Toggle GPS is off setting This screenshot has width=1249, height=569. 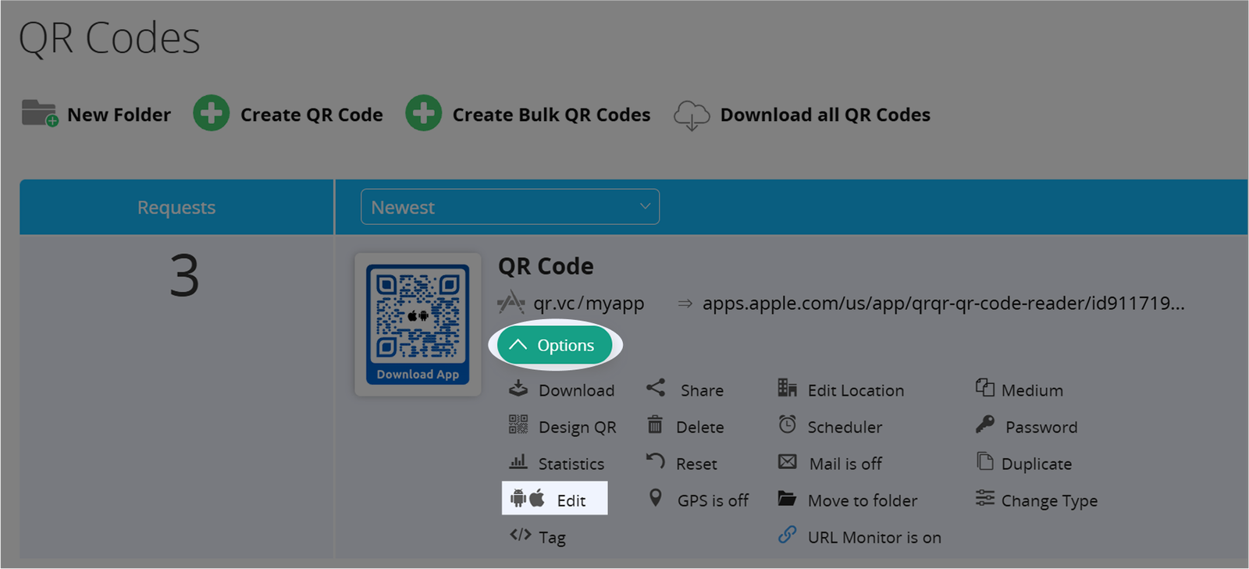(x=713, y=500)
